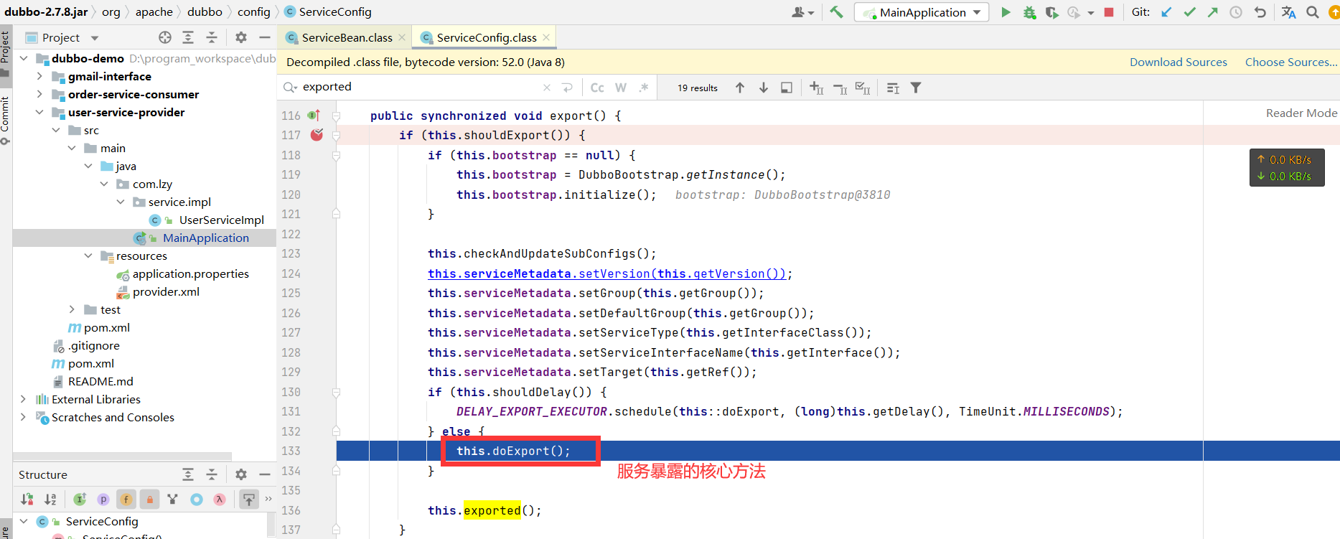Jump to the next search occurrence

(x=764, y=88)
